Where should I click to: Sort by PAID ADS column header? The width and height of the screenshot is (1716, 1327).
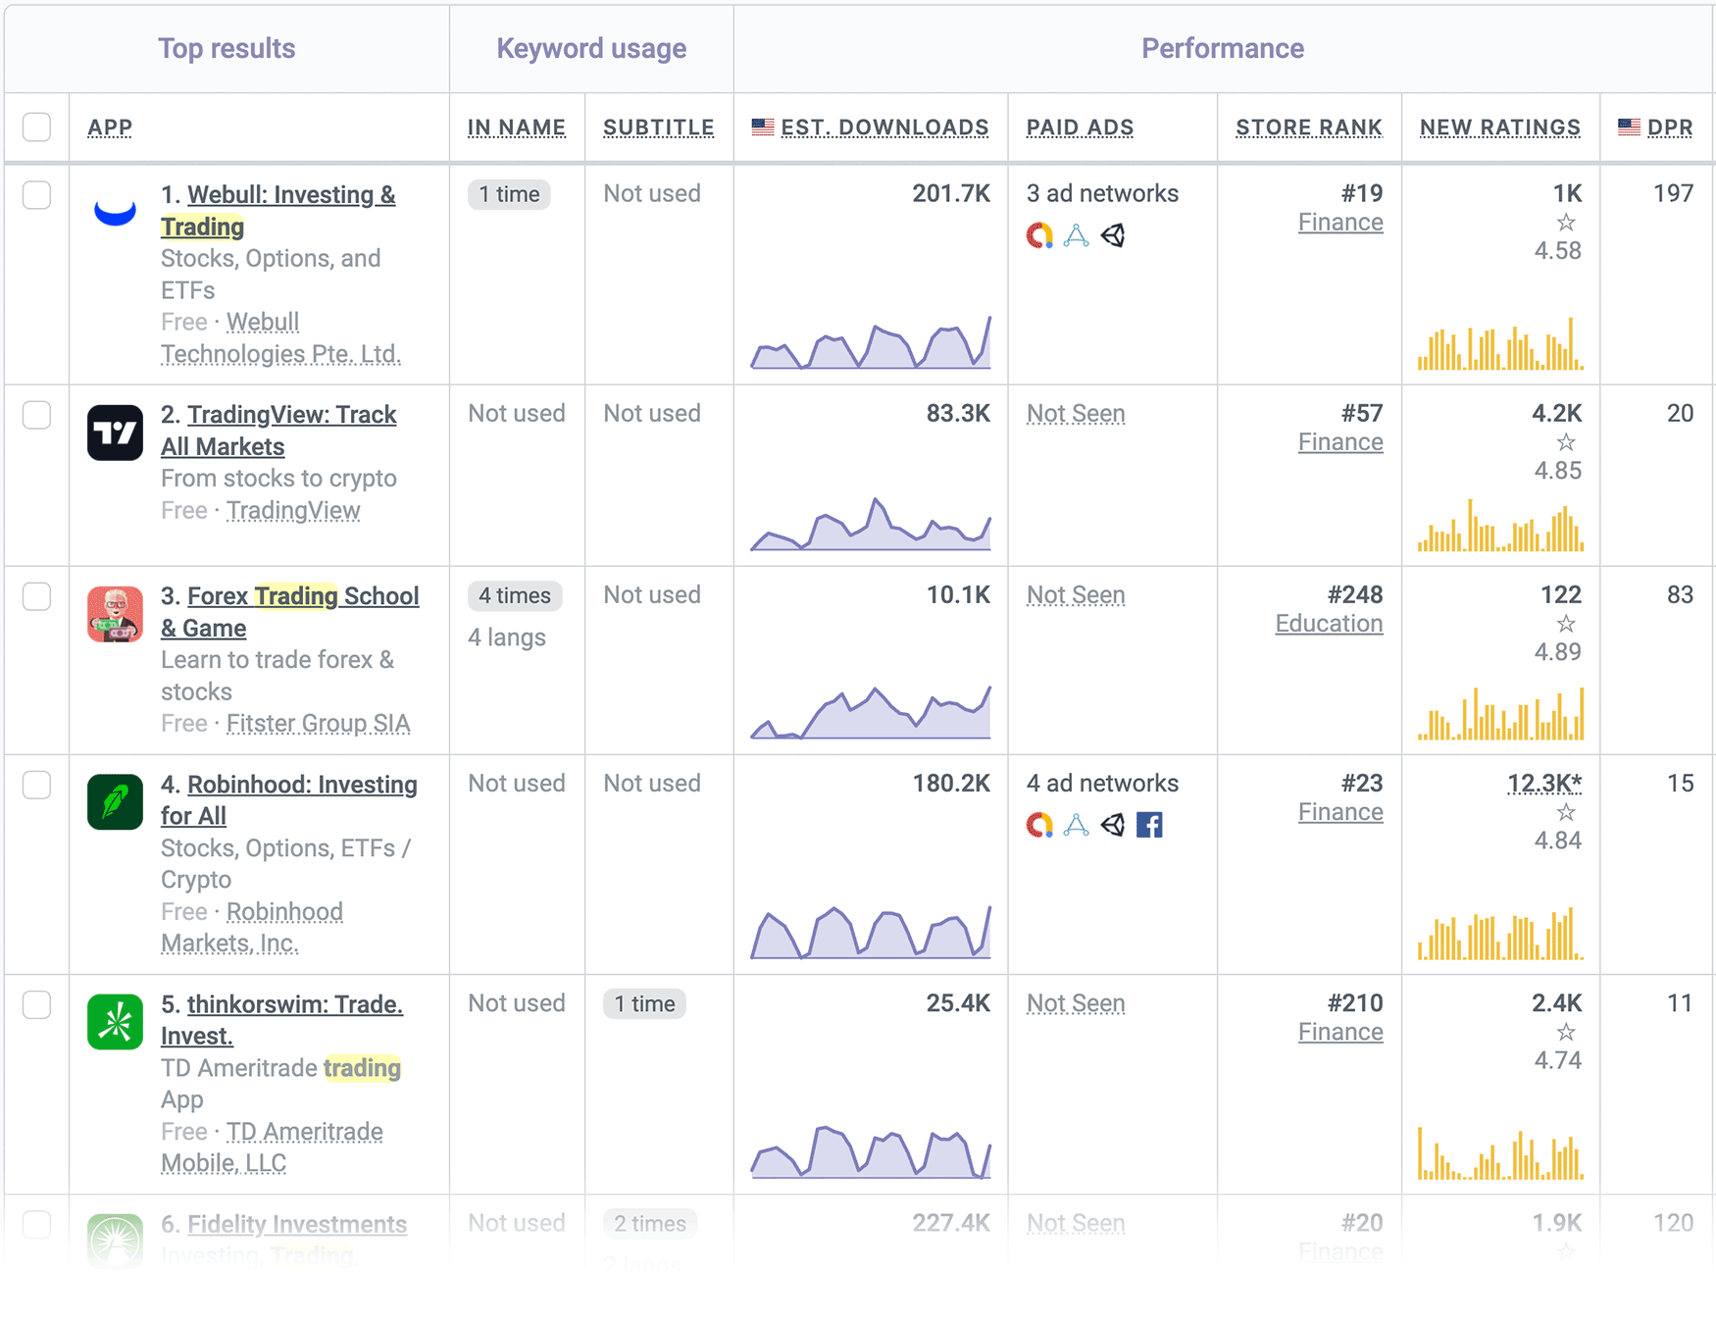click(x=1080, y=128)
